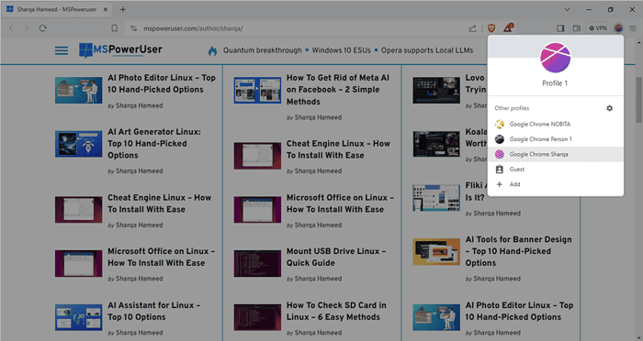The width and height of the screenshot is (643, 341).
Task: Switch to Google Chrome NOBITA profile
Action: pos(556,124)
